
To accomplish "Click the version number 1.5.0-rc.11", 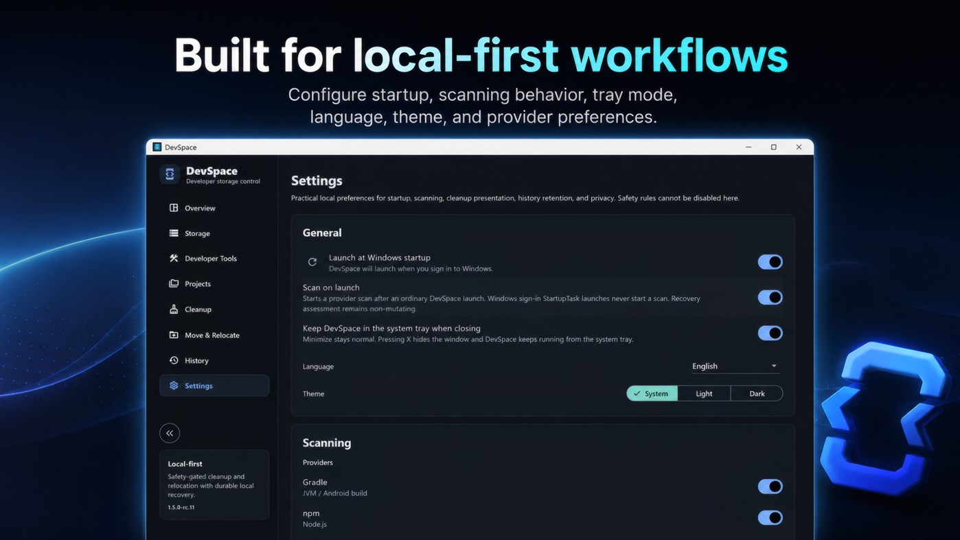I will pyautogui.click(x=181, y=508).
